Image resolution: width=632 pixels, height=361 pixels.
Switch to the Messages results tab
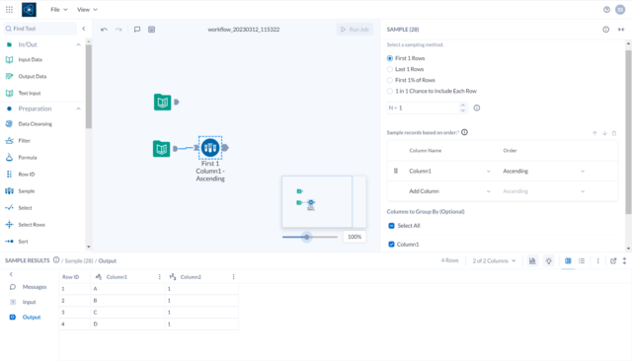pos(29,287)
